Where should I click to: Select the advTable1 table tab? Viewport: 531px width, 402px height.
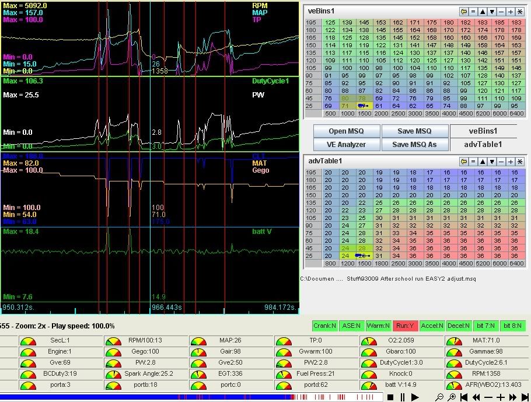tap(484, 144)
